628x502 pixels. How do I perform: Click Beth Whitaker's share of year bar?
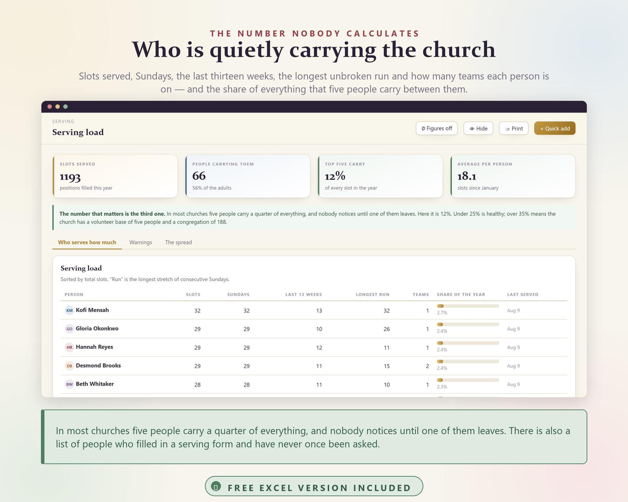coord(468,380)
